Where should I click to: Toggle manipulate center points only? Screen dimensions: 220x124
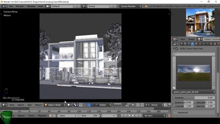pyautogui.click(x=81, y=105)
